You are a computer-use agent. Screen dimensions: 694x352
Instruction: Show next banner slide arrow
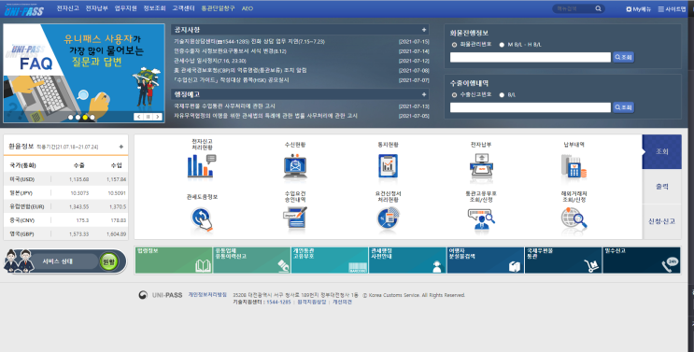(x=158, y=117)
